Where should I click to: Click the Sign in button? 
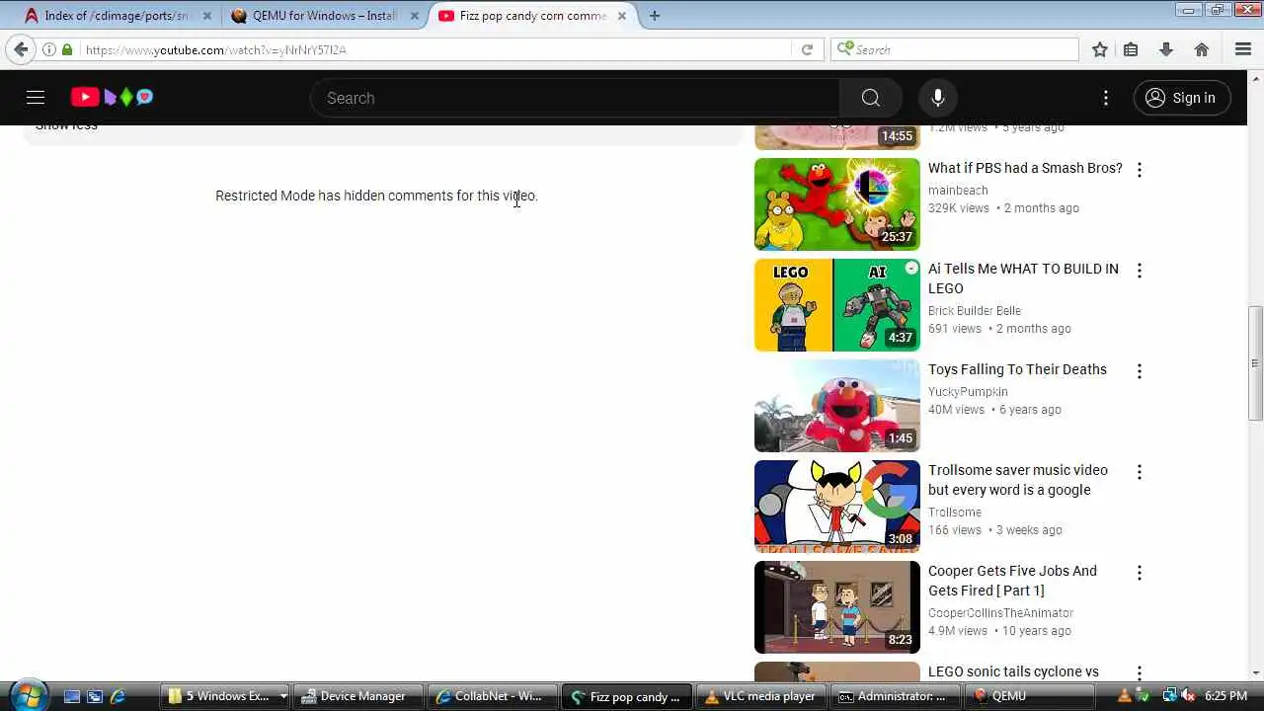1182,98
